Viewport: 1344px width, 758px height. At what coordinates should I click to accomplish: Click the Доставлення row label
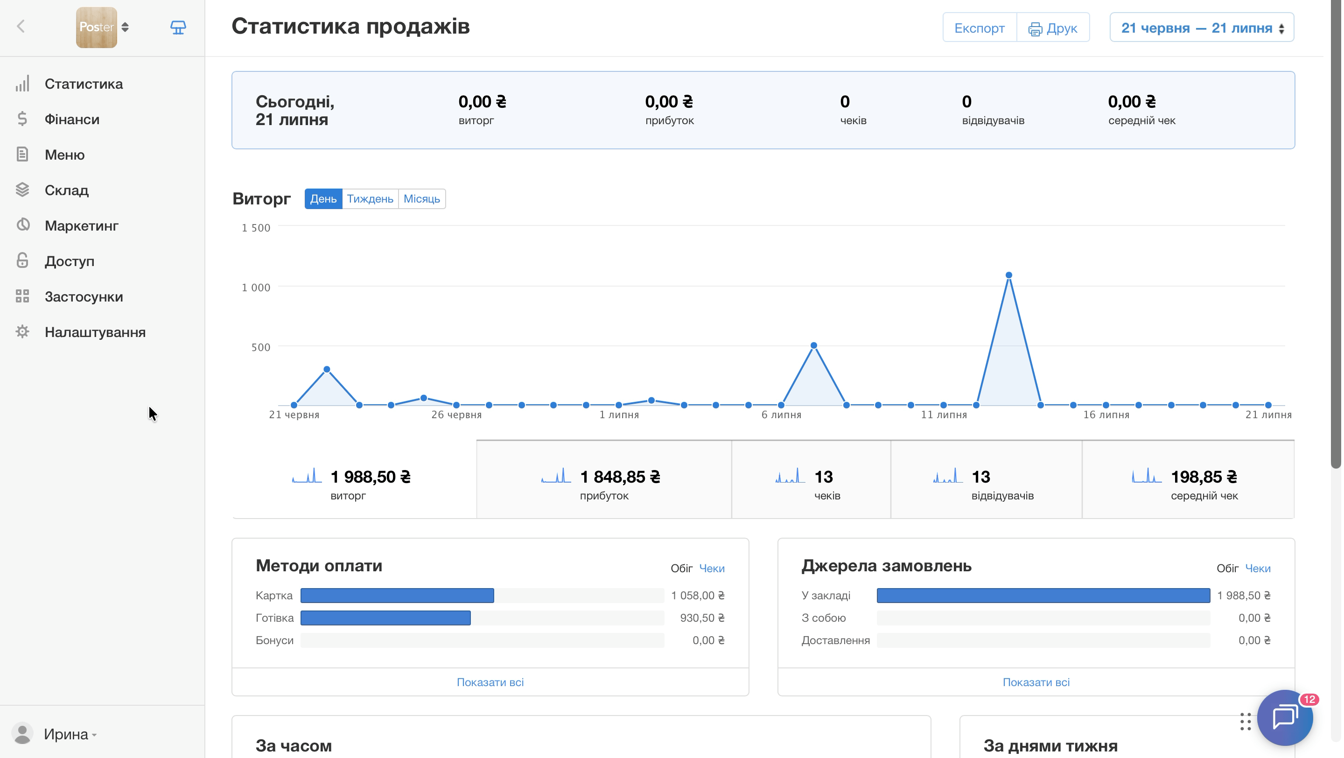point(835,640)
